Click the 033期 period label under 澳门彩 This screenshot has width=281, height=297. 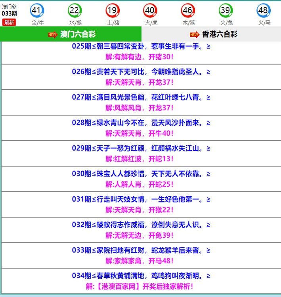(x=9, y=13)
